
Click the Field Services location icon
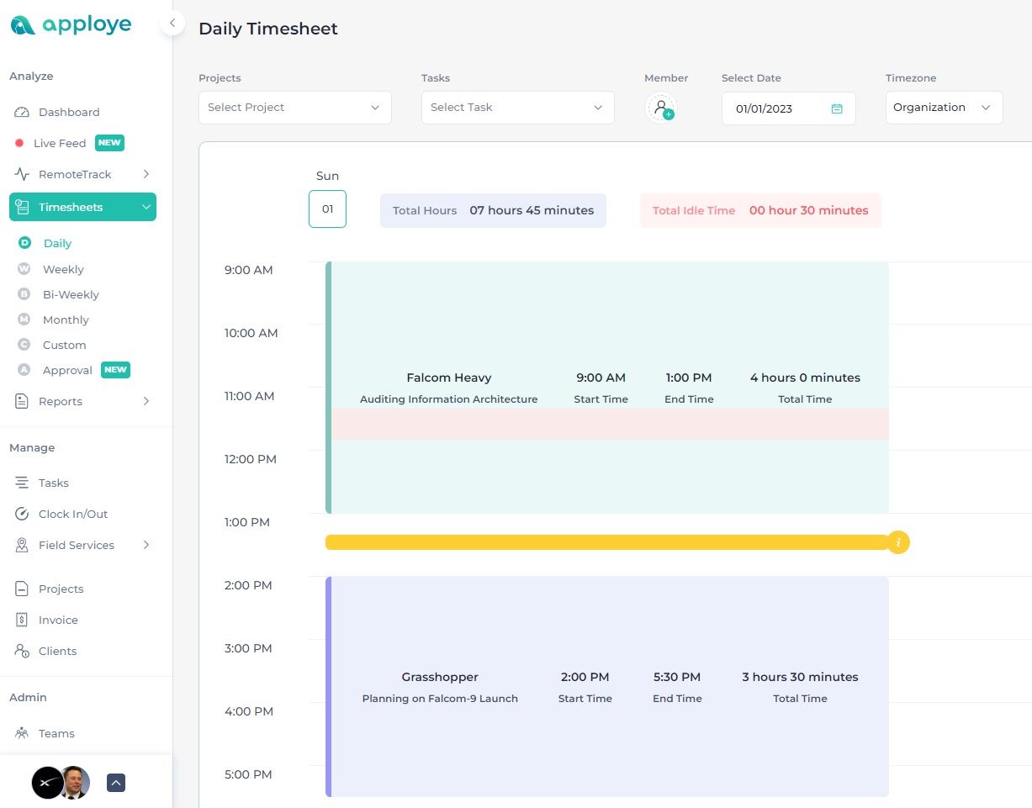pyautogui.click(x=23, y=545)
